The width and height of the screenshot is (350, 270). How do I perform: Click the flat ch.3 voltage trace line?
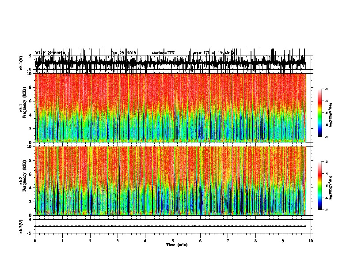[170, 226]
